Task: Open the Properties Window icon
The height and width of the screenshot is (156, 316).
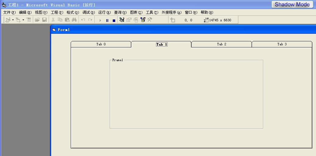Action: (129, 20)
